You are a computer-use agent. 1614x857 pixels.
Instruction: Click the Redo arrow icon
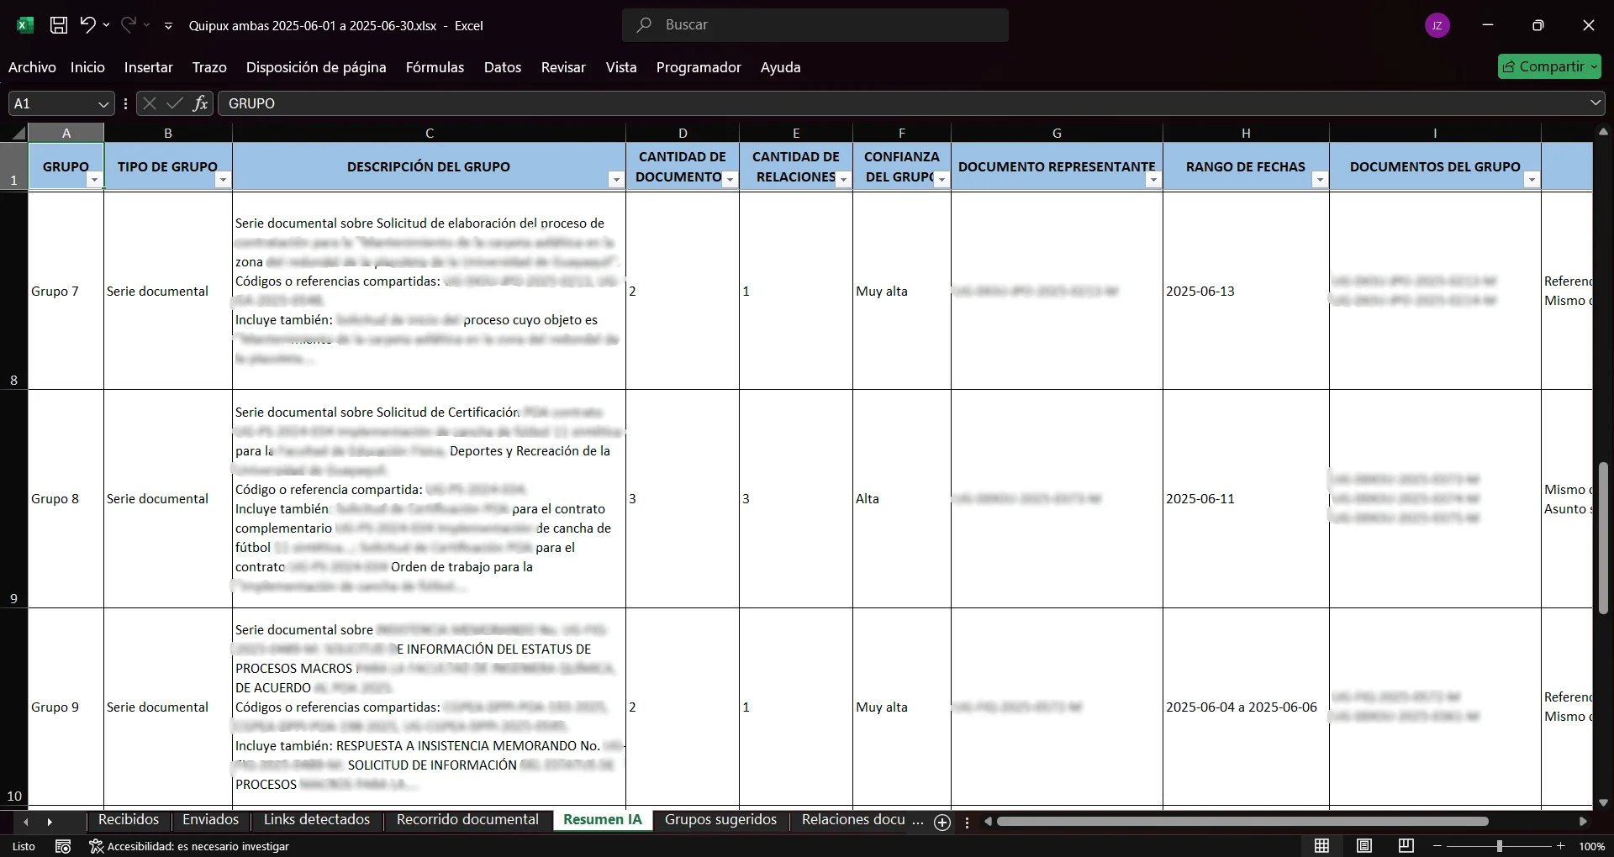128,25
